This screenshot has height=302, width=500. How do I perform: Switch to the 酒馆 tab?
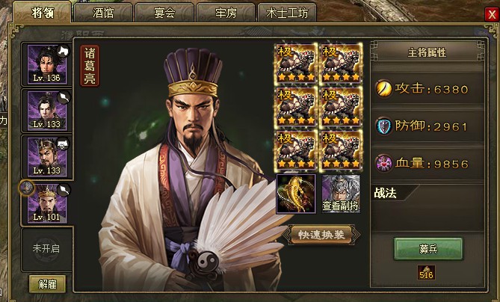103,13
